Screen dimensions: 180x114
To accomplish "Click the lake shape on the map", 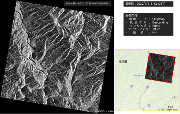I will click(137, 78).
